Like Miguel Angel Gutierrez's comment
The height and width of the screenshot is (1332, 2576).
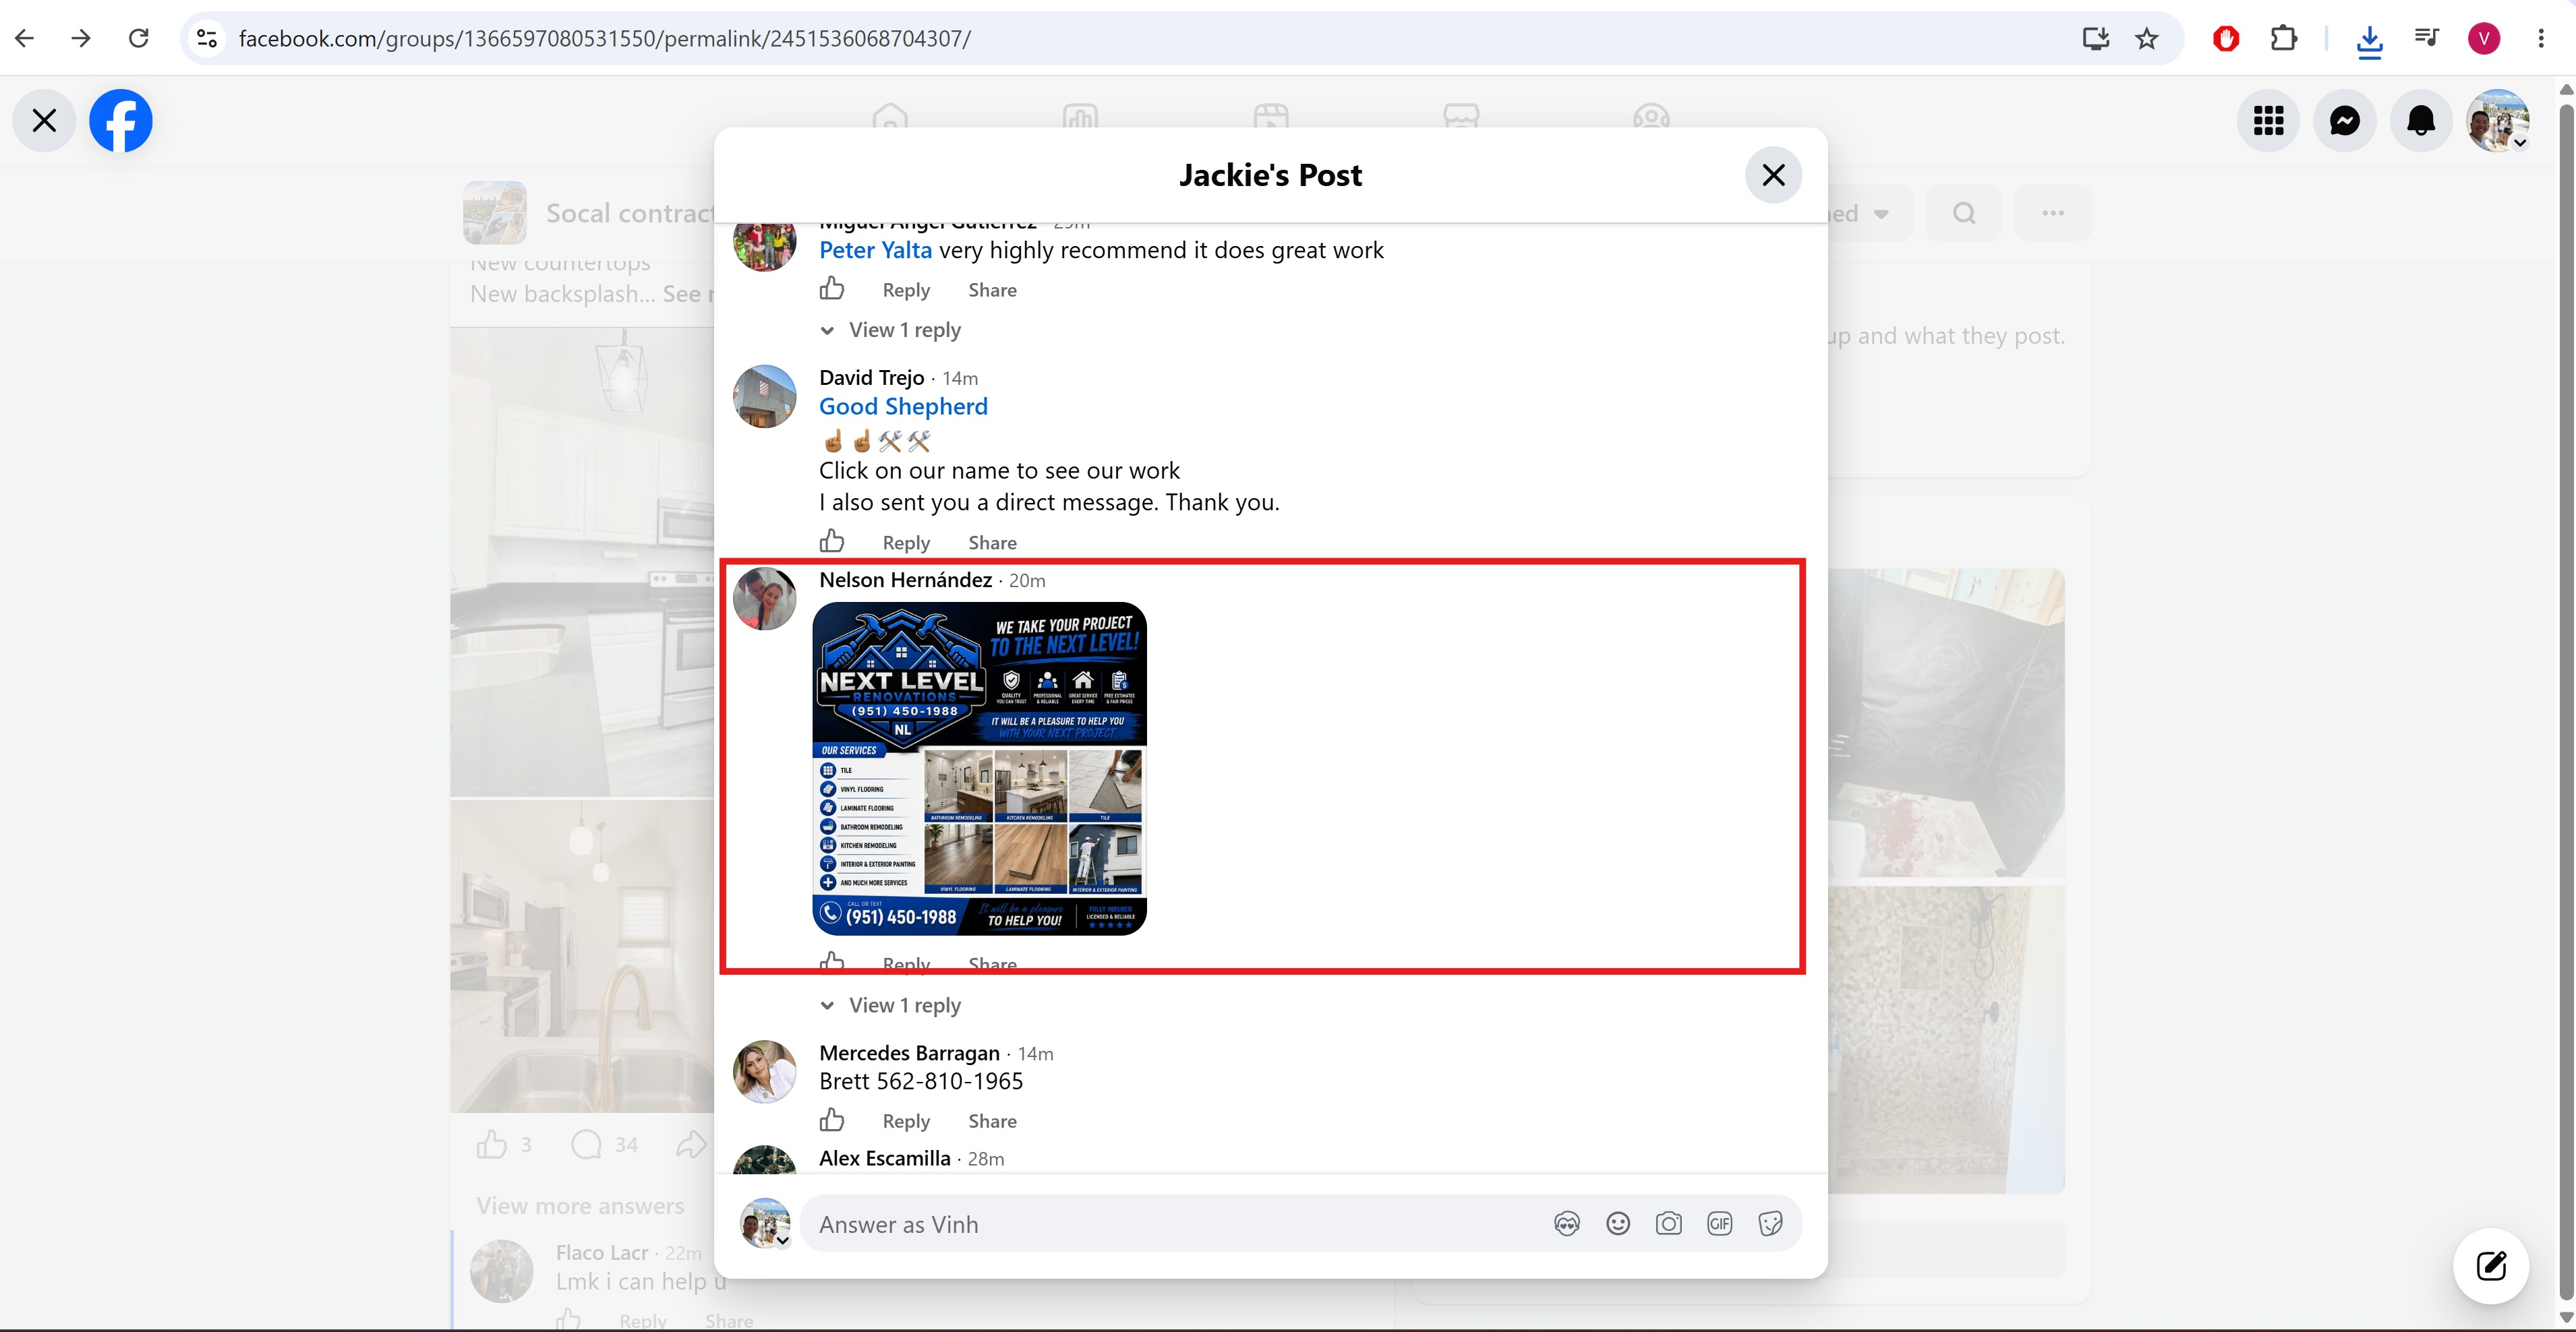point(832,289)
